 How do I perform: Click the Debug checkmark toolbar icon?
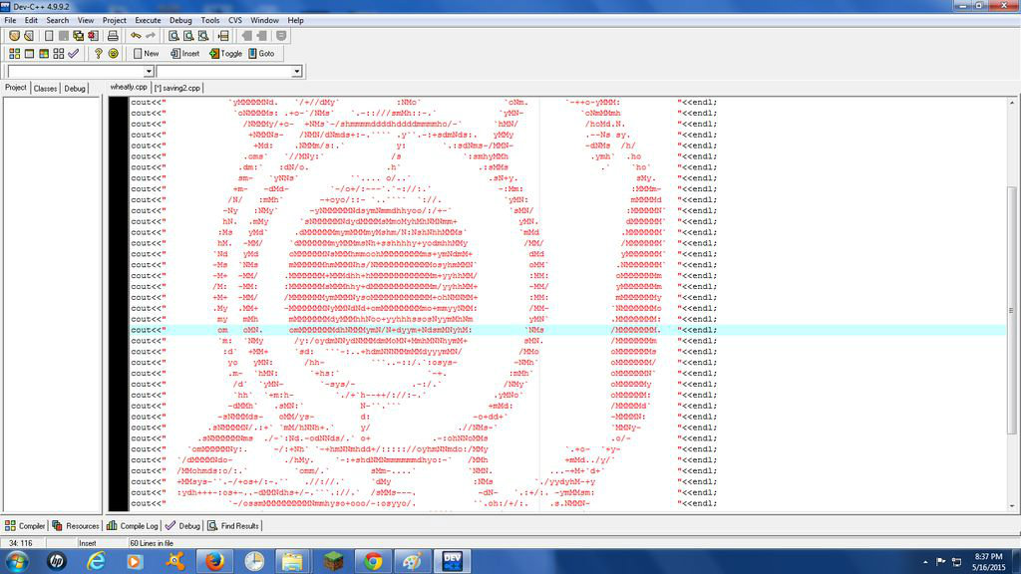(74, 54)
